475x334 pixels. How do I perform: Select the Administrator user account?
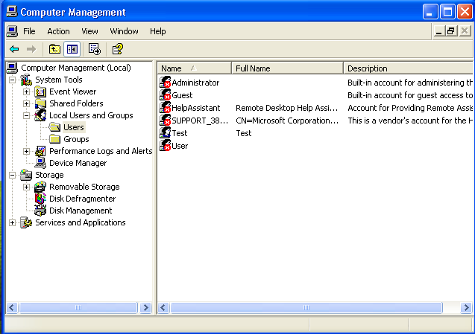195,83
